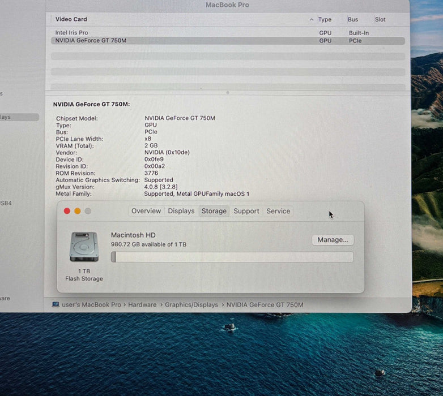Click the laptop icon in the path bar
The image size is (443, 396).
coord(56,304)
